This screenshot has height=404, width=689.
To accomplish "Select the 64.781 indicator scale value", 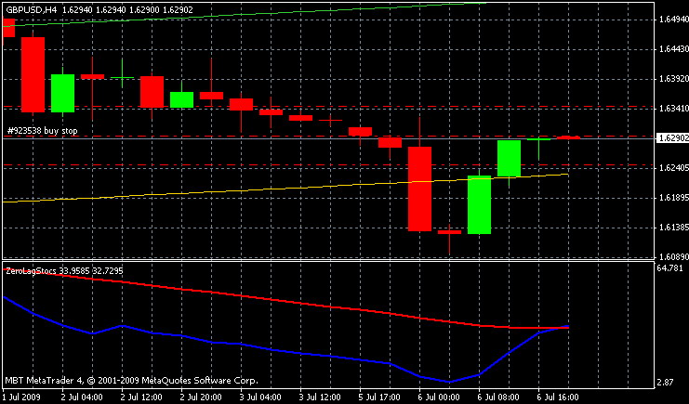I will tap(669, 267).
